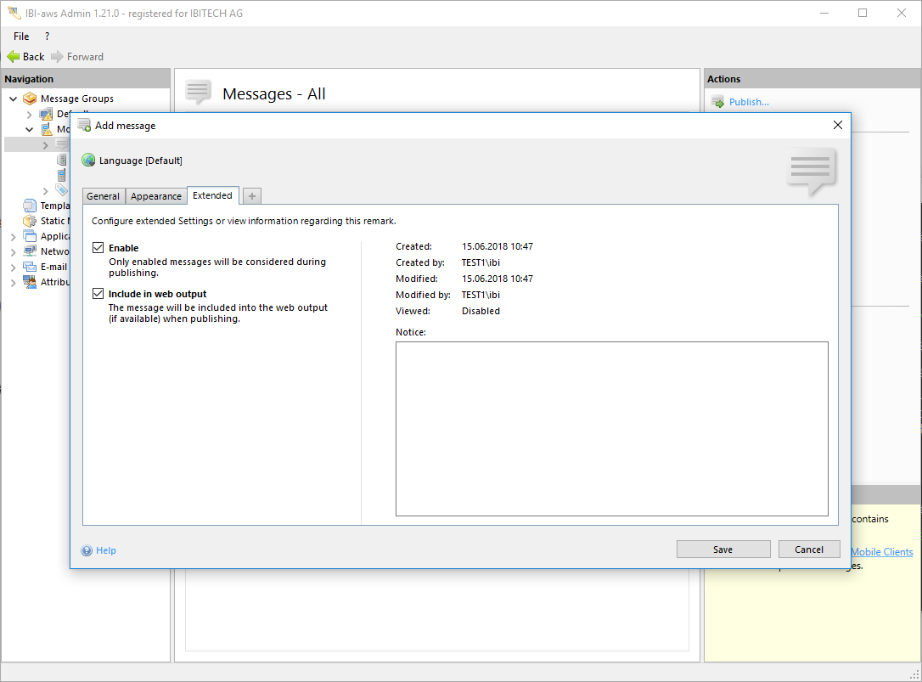Click the Publish arrow icon in Actions
The image size is (922, 682).
(x=717, y=102)
